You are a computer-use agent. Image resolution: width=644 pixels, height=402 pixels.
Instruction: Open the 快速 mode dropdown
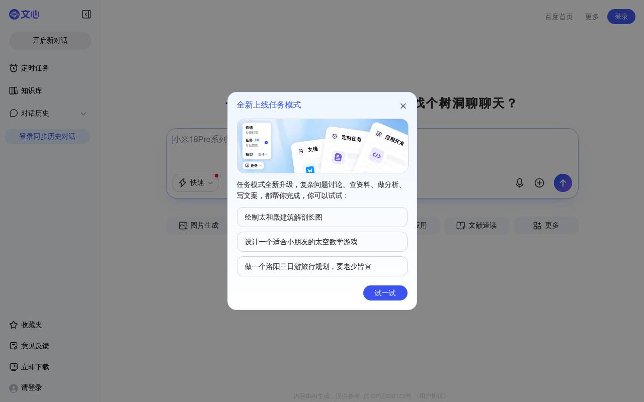[196, 183]
